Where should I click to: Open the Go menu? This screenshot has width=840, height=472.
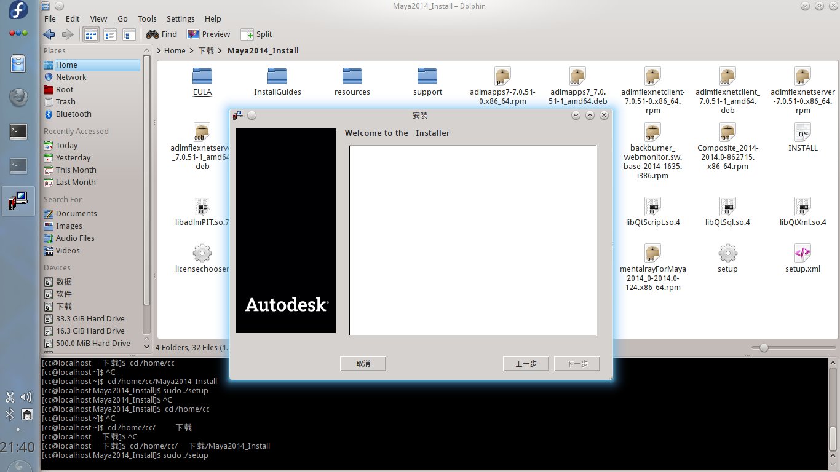tap(122, 19)
